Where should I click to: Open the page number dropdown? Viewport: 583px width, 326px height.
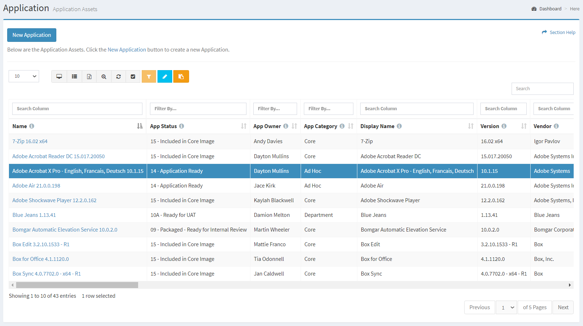(507, 307)
